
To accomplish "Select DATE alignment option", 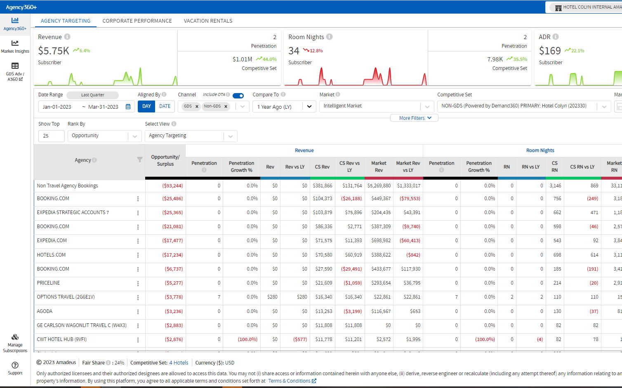I will [x=165, y=106].
